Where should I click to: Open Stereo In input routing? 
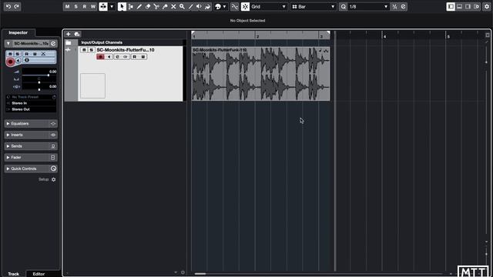pos(31,103)
